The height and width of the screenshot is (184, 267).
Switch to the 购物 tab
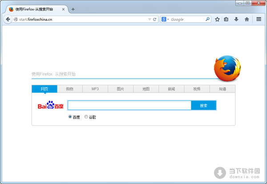click(70, 89)
